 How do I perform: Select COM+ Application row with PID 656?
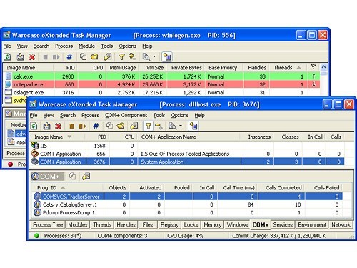[187, 154]
